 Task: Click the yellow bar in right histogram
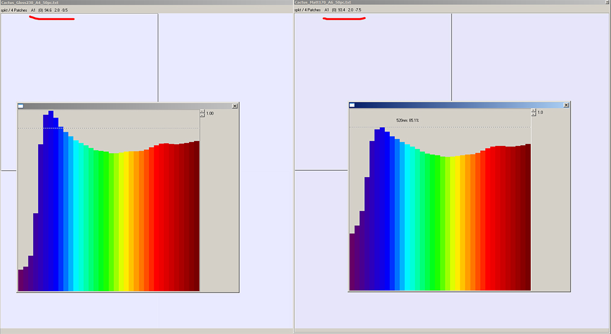458,223
